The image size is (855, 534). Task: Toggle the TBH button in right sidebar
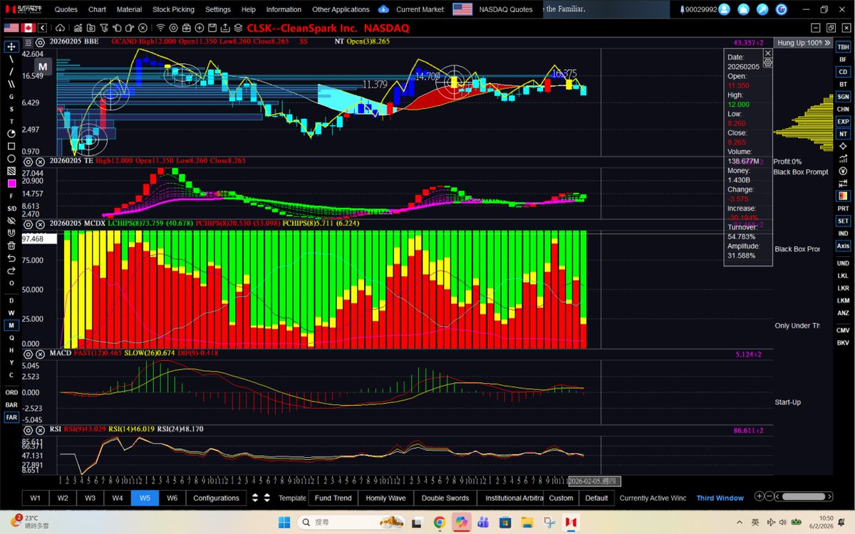tap(843, 46)
